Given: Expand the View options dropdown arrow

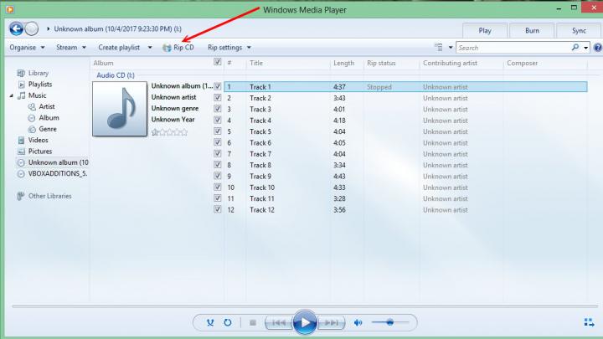Looking at the screenshot, I should [451, 48].
